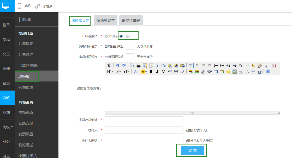The image size is (292, 158).
Task: Redo the last edit in editor
Action: (124, 66)
